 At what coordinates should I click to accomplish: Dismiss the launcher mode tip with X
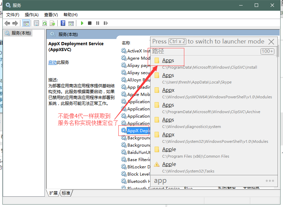tap(271, 42)
